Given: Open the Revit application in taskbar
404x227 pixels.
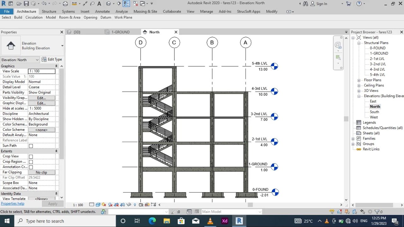Looking at the screenshot, I should tap(239, 221).
